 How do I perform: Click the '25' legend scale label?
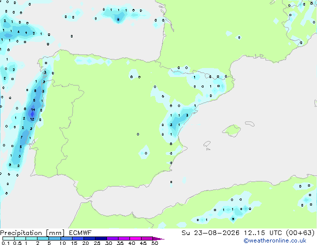coord(97,243)
